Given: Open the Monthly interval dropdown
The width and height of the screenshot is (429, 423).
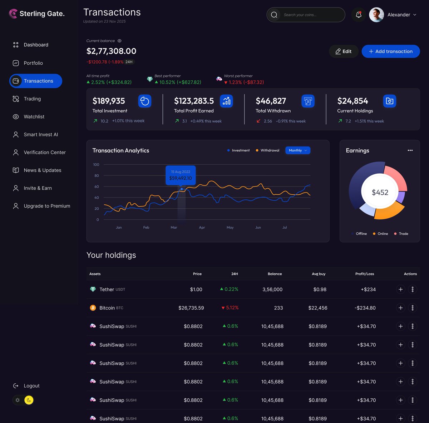Looking at the screenshot, I should tap(297, 150).
